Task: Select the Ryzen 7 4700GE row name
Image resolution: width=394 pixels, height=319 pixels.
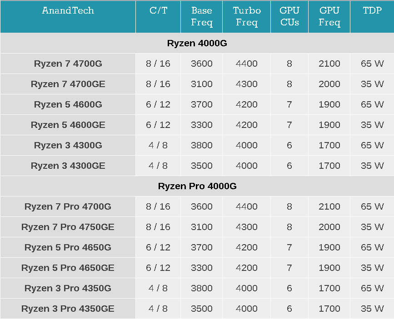Action: point(68,84)
